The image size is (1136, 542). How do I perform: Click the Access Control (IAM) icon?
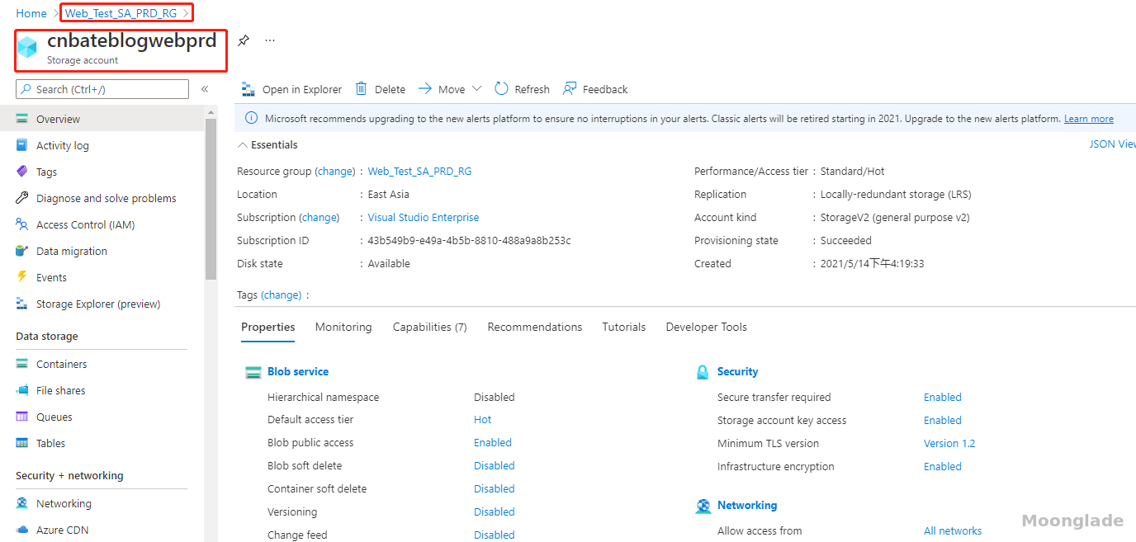22,224
